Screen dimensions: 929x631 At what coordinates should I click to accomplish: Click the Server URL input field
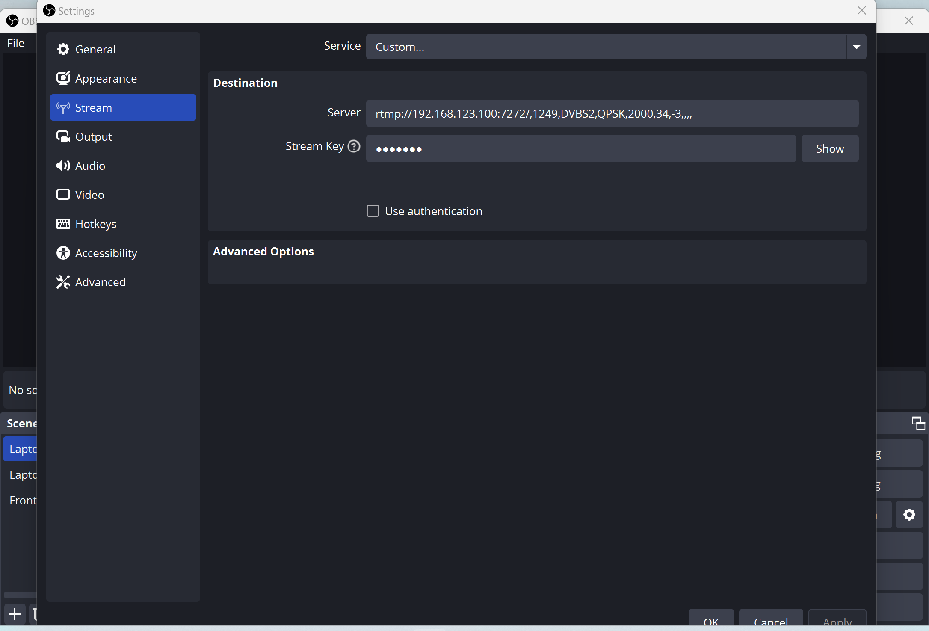(x=612, y=114)
